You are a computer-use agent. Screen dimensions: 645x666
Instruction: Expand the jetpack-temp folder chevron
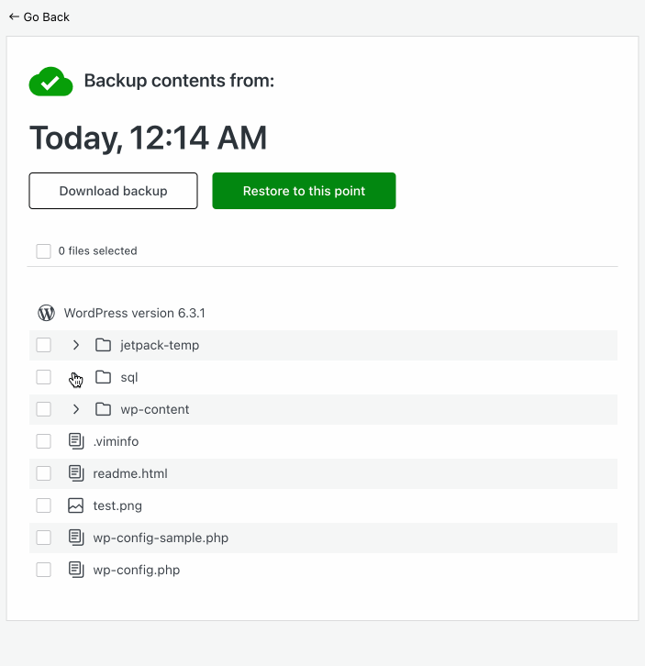point(76,346)
